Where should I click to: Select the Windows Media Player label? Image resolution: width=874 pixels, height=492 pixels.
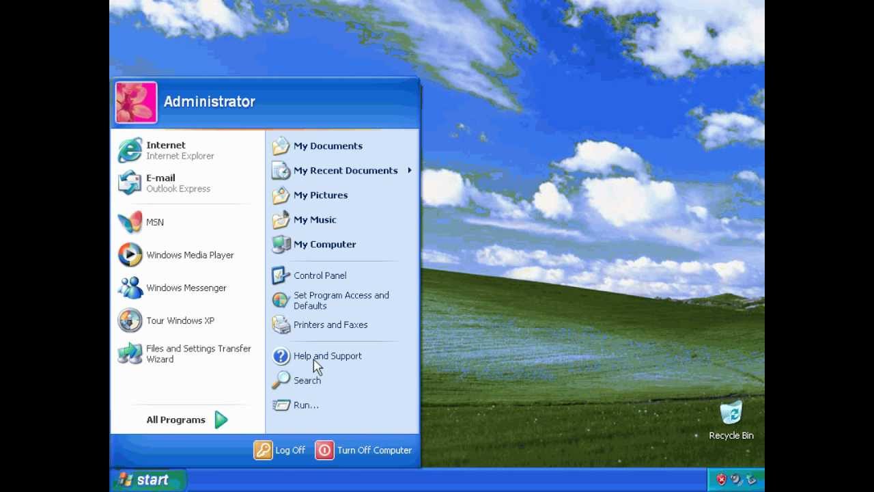click(190, 255)
